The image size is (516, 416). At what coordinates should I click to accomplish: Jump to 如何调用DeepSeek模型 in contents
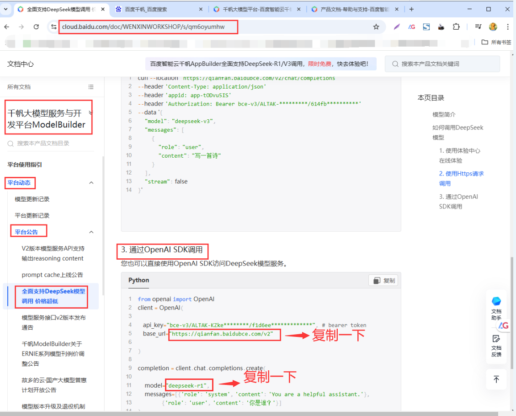458,132
